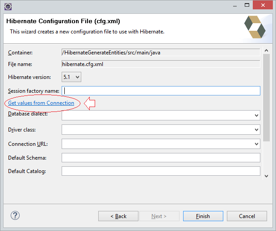
Task: Click the Finish button
Action: (203, 216)
